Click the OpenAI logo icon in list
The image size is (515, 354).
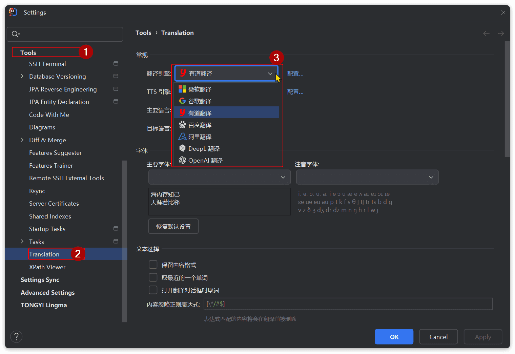(x=182, y=160)
